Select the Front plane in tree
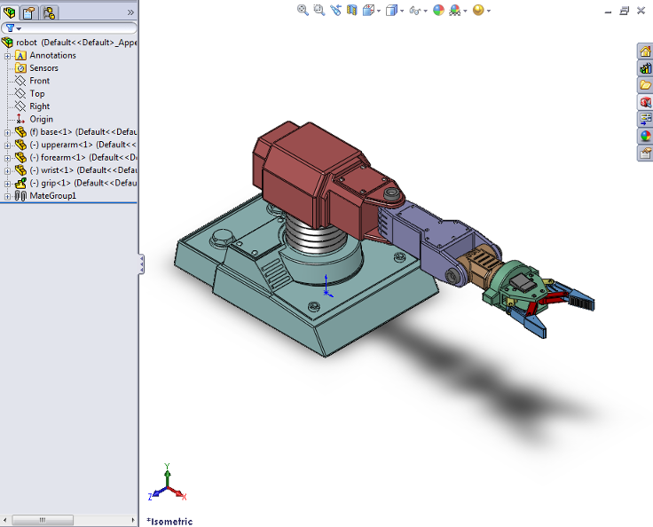 pos(39,81)
